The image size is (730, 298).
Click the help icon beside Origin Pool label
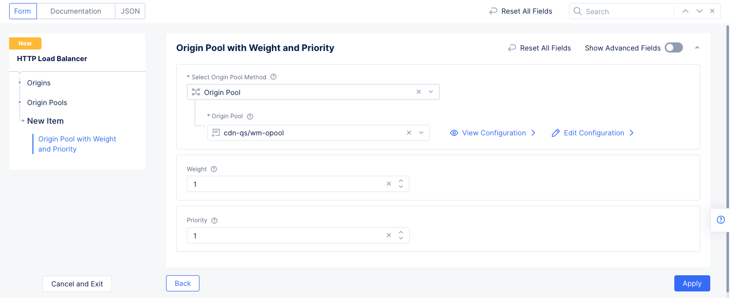[250, 116]
